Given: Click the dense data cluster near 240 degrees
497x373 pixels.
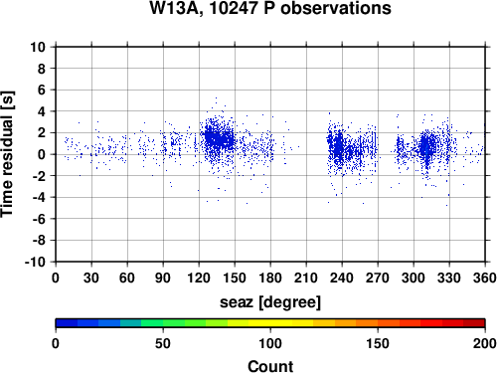Looking at the screenshot, I should (339, 148).
